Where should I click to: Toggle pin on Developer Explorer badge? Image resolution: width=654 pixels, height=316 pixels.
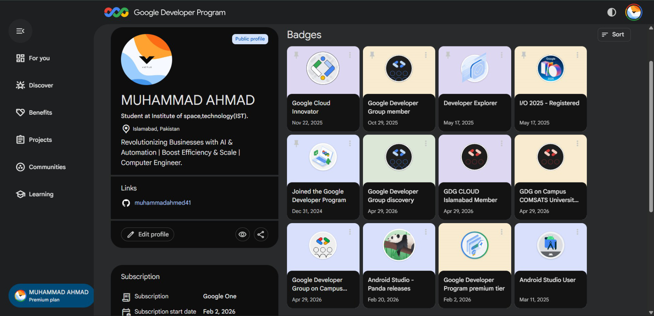448,55
